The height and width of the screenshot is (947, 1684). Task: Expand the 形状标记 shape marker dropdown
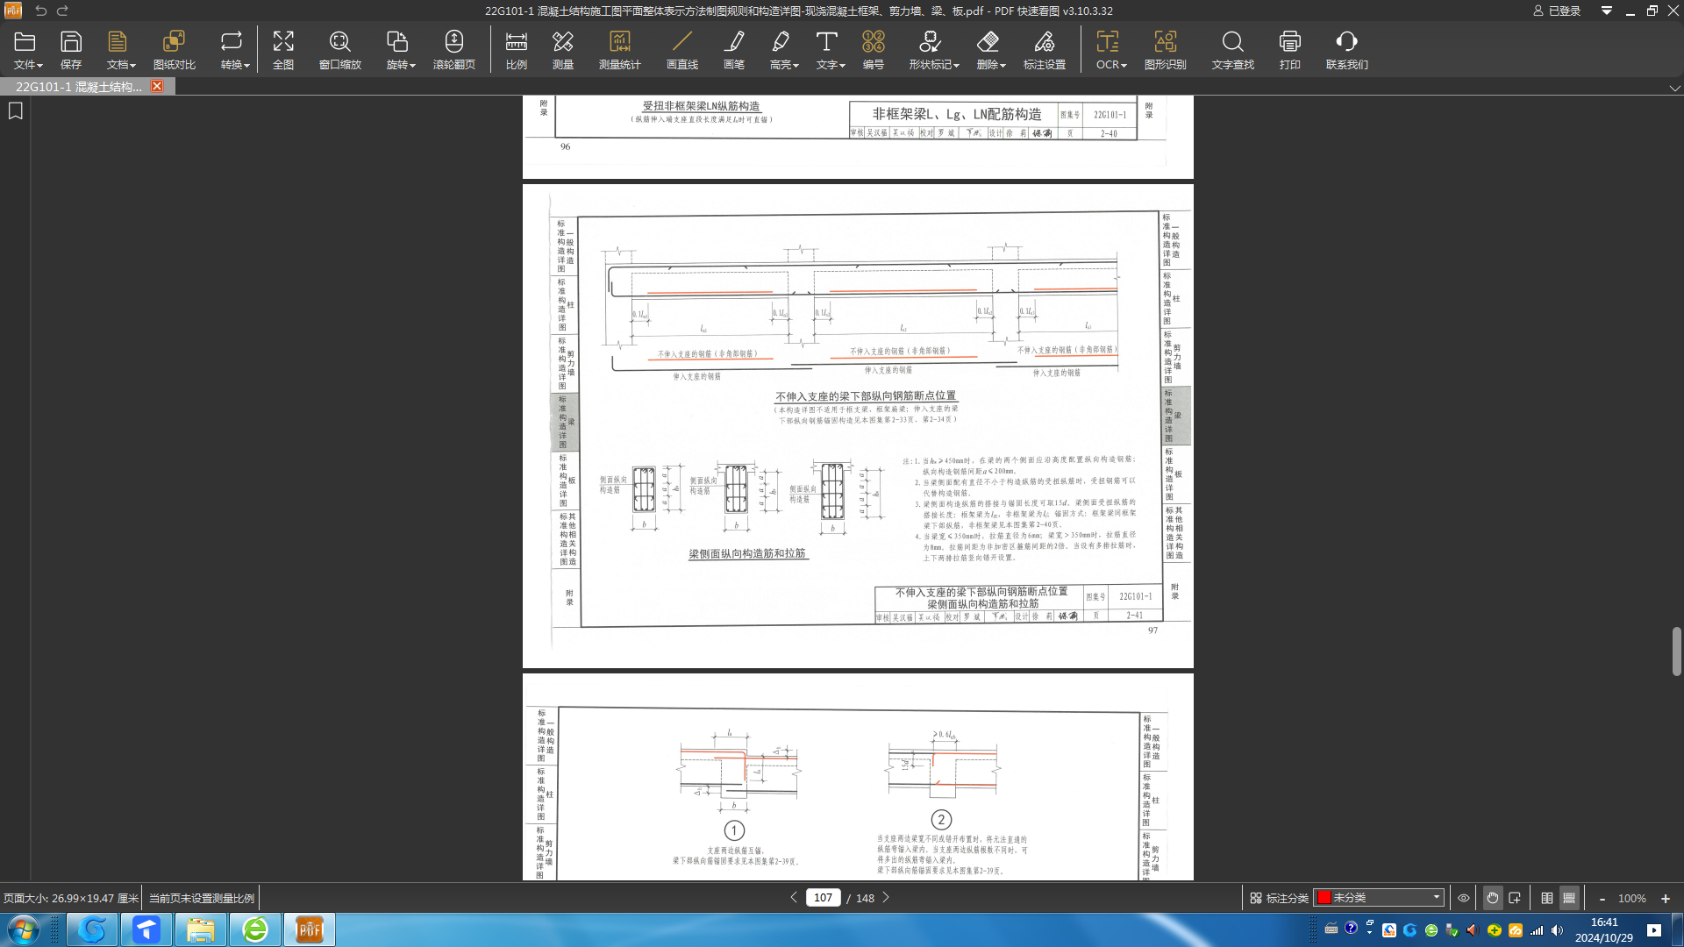pyautogui.click(x=933, y=49)
